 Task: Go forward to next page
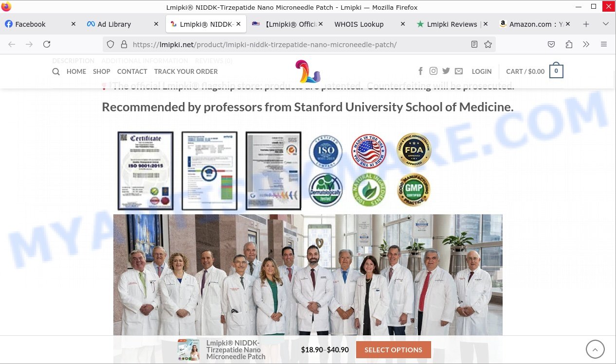[x=29, y=44]
